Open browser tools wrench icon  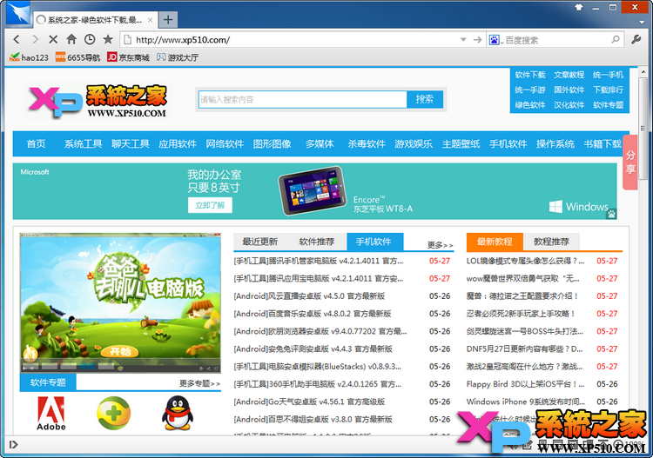pyautogui.click(x=636, y=39)
